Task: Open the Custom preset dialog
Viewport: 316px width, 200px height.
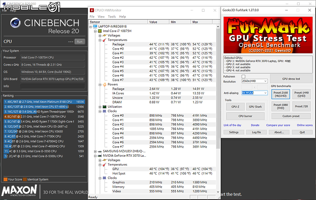Action: tap(291, 116)
